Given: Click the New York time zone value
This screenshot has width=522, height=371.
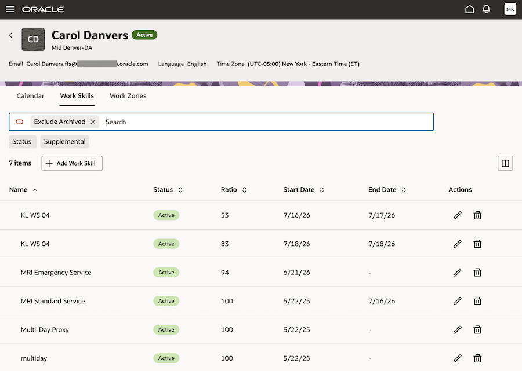Looking at the screenshot, I should [x=303, y=64].
